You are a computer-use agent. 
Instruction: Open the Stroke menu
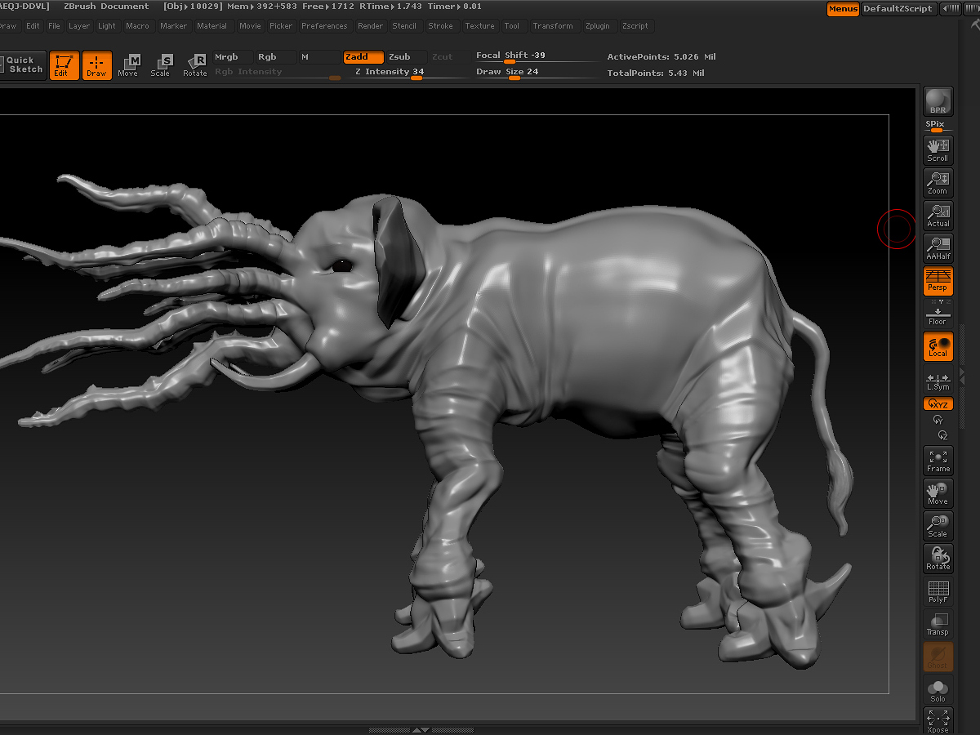(440, 26)
